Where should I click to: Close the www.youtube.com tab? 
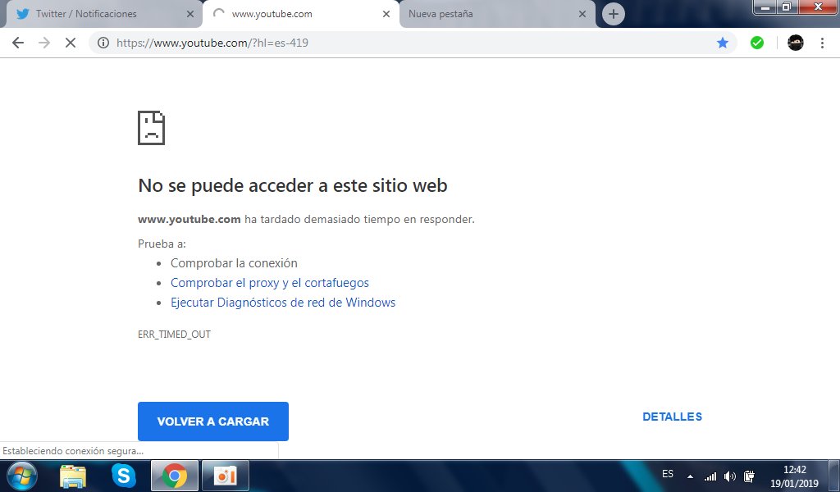click(x=386, y=14)
